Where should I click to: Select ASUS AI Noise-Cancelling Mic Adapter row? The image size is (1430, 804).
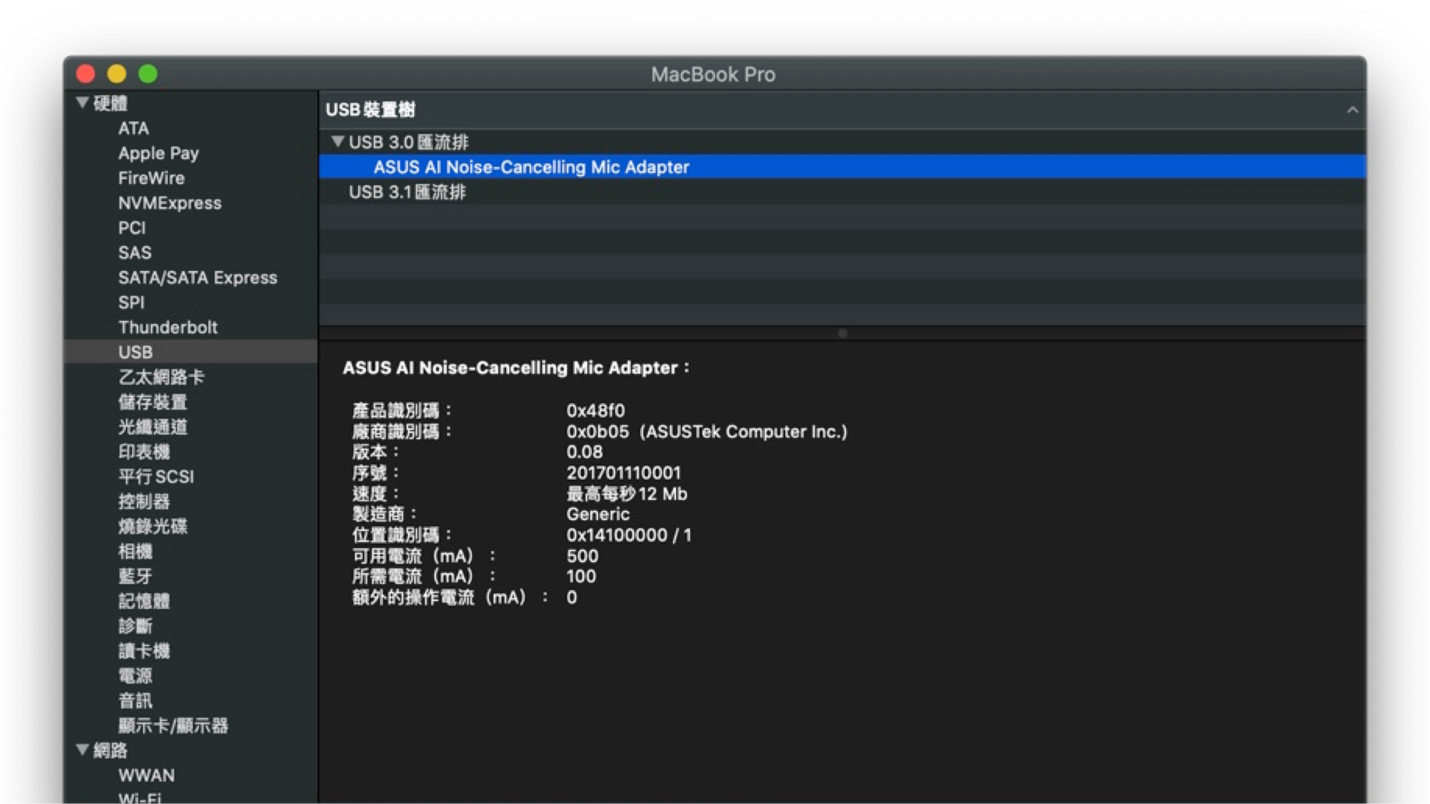tap(842, 166)
